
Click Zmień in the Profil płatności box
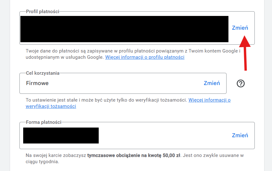[x=240, y=28]
